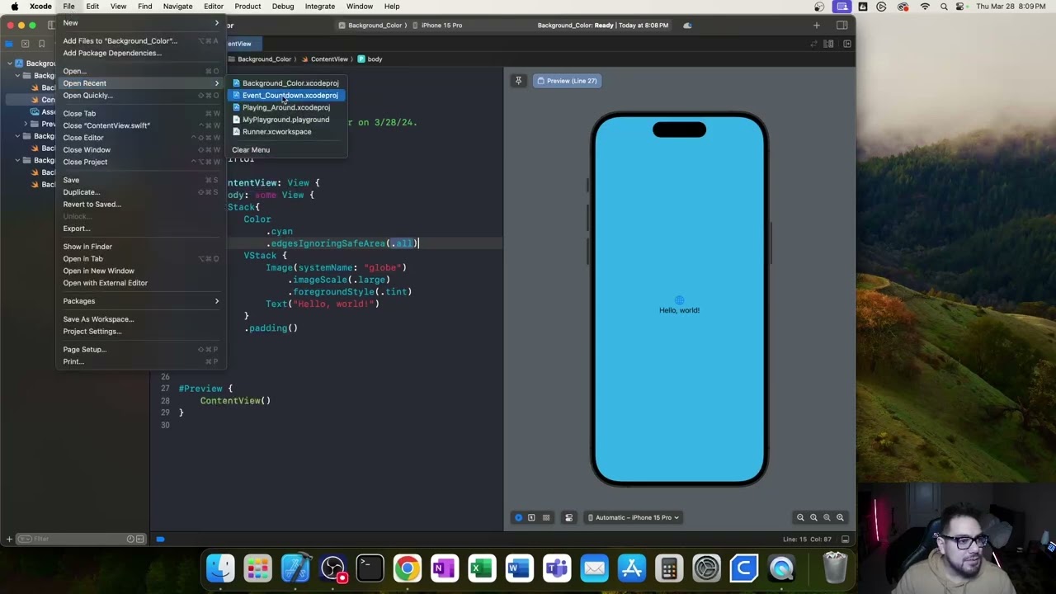The image size is (1056, 594).
Task: Open the Trash in the Dock
Action: 835,568
